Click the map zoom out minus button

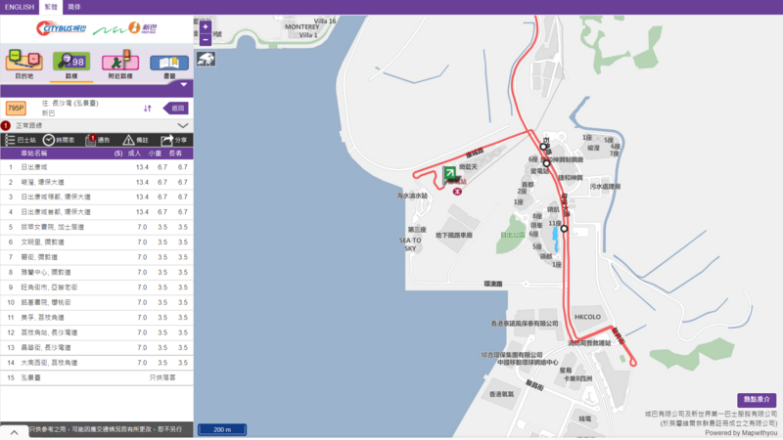tap(205, 40)
